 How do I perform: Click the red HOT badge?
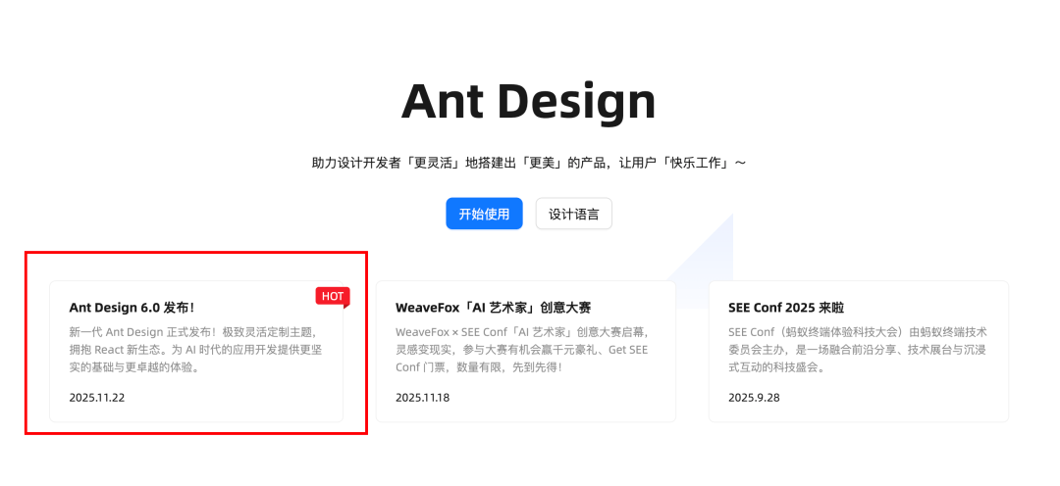(x=333, y=296)
